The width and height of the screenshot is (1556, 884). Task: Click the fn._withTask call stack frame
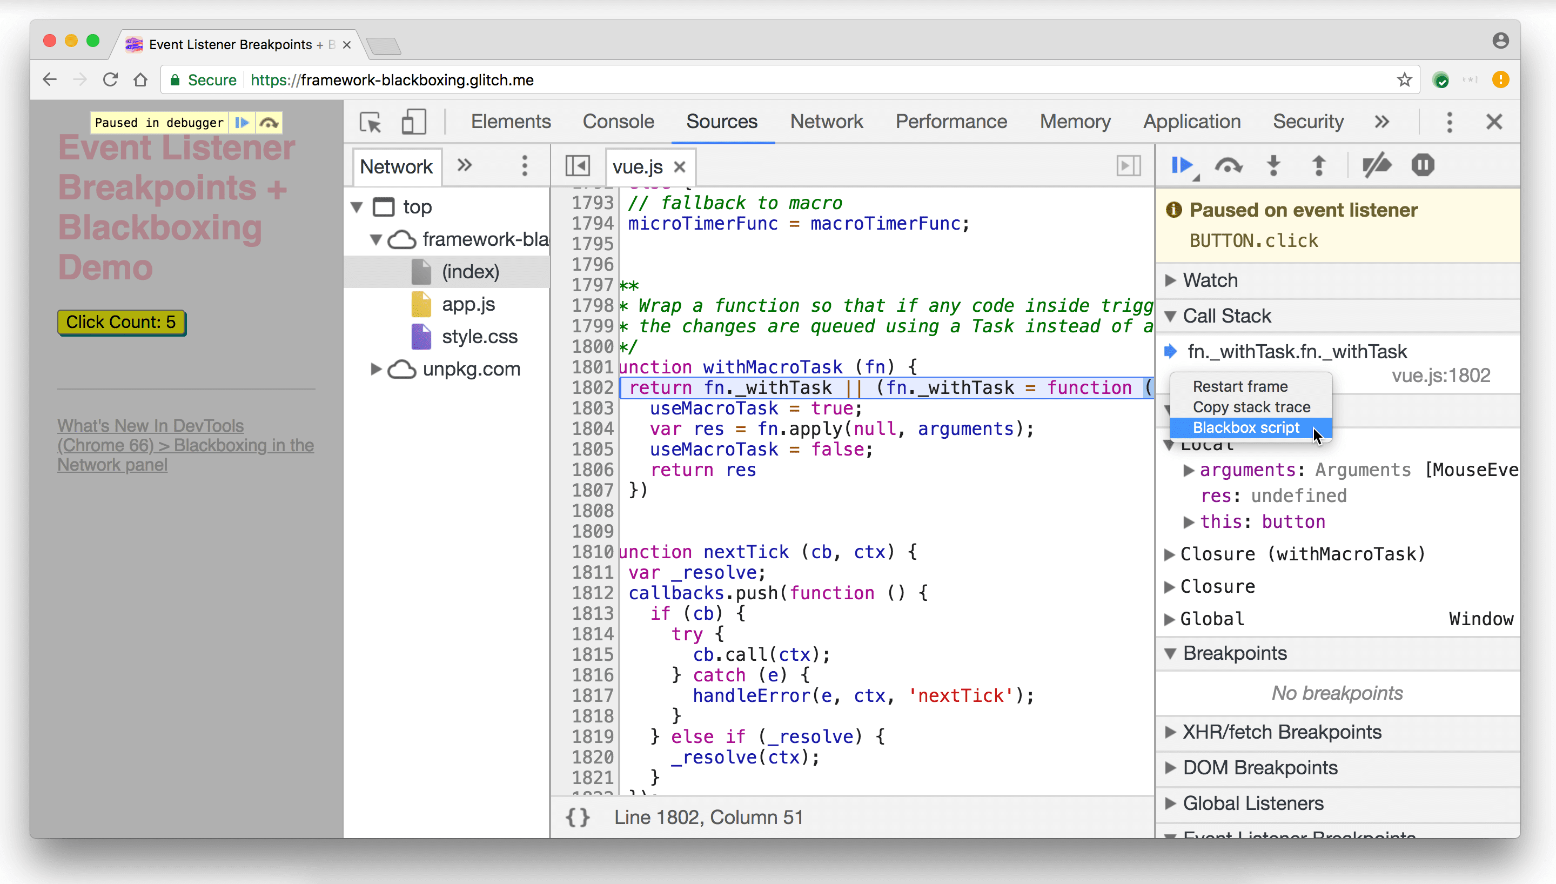pyautogui.click(x=1297, y=352)
